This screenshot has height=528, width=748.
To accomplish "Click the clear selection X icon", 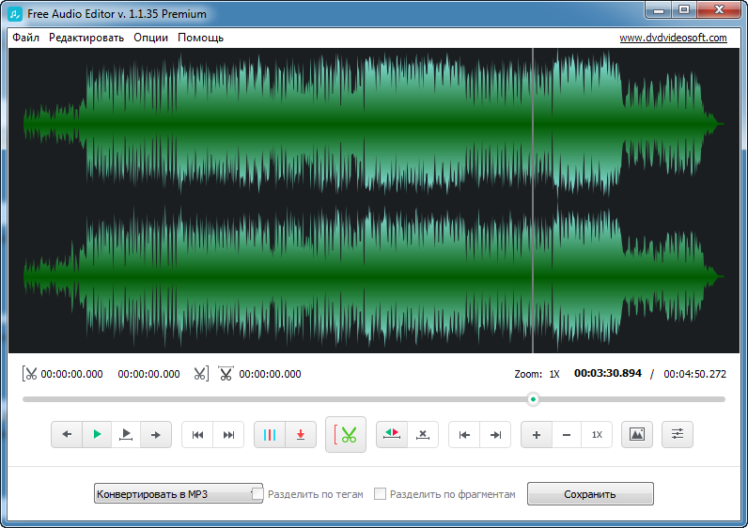I will 423,434.
